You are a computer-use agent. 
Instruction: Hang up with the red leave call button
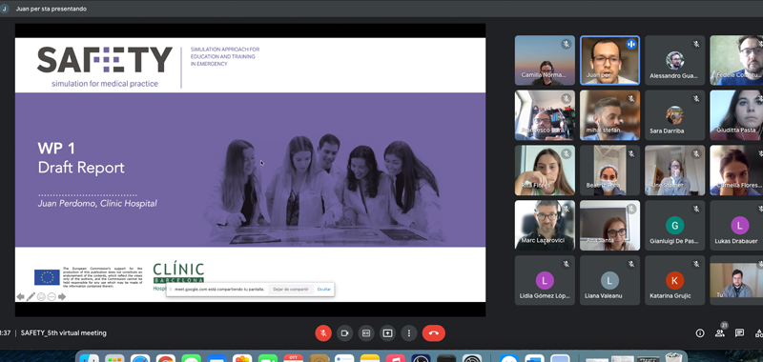point(434,332)
